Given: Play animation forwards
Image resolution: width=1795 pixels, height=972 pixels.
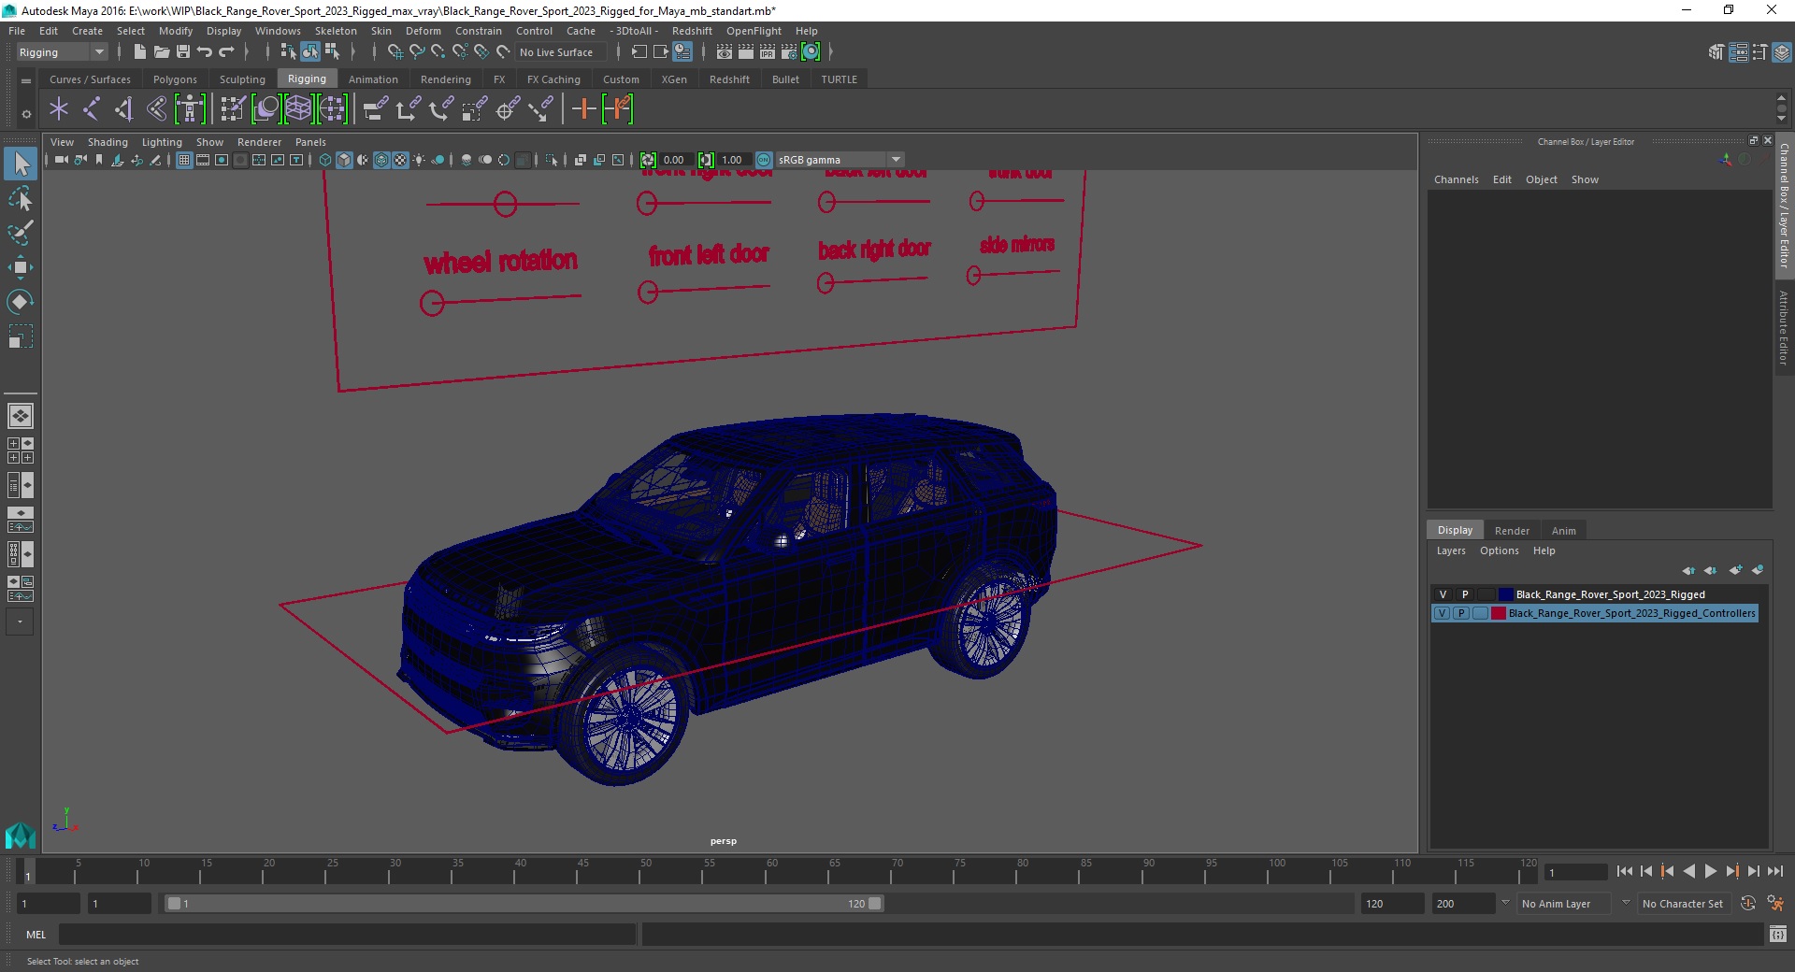Looking at the screenshot, I should coord(1710,871).
